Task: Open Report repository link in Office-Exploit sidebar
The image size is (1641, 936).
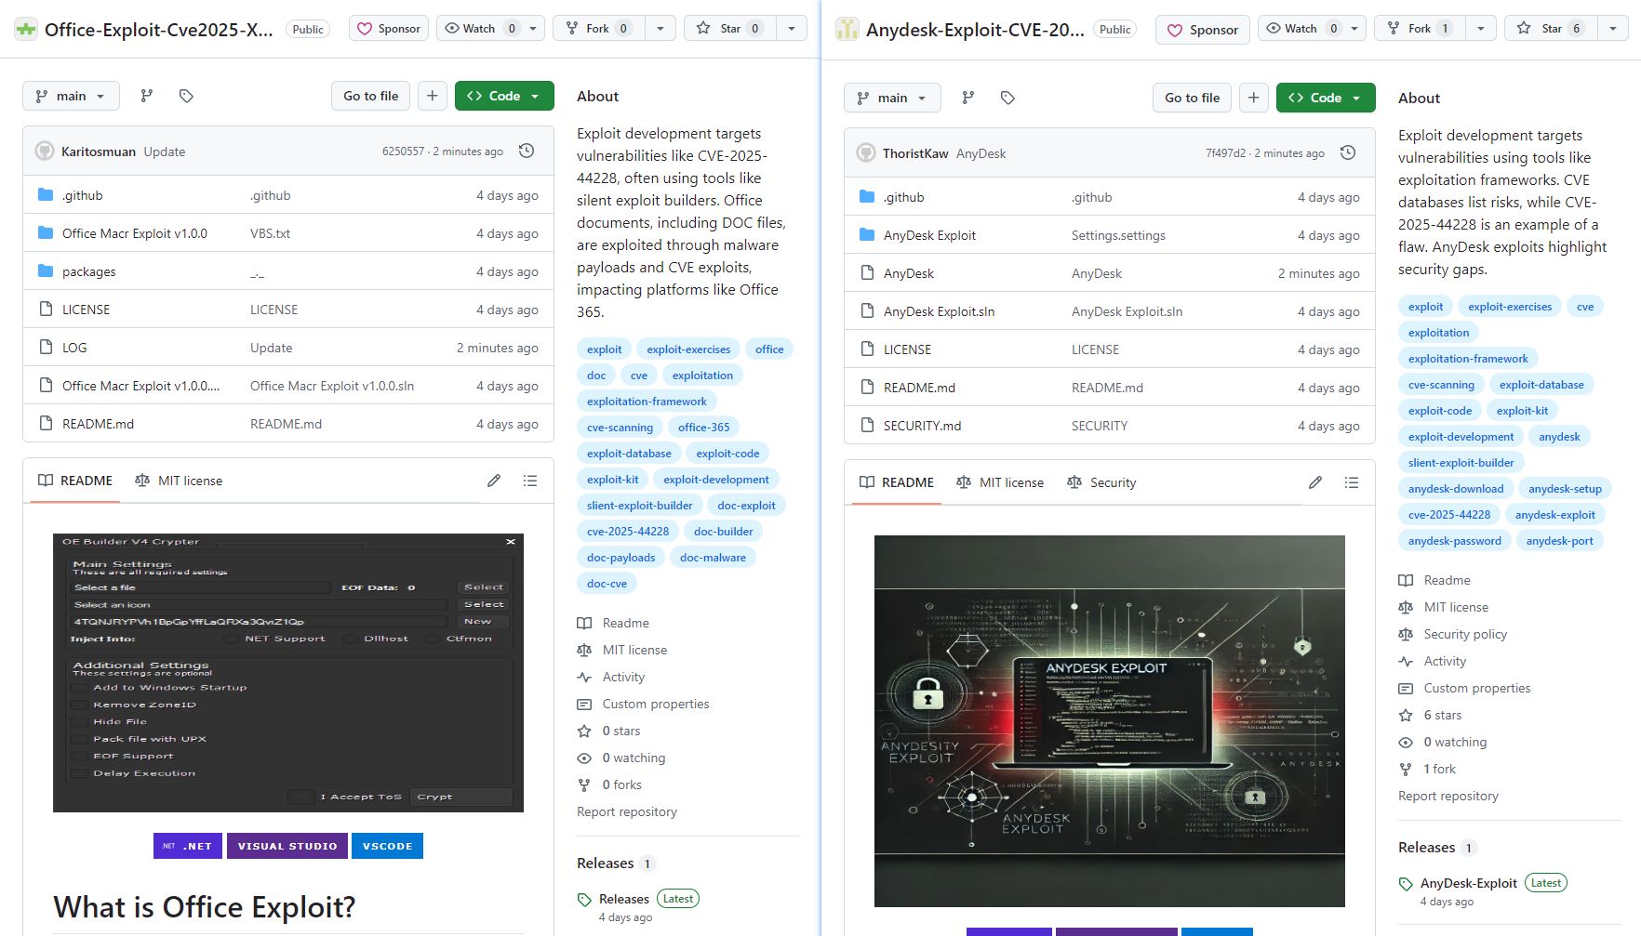Action: click(x=627, y=811)
